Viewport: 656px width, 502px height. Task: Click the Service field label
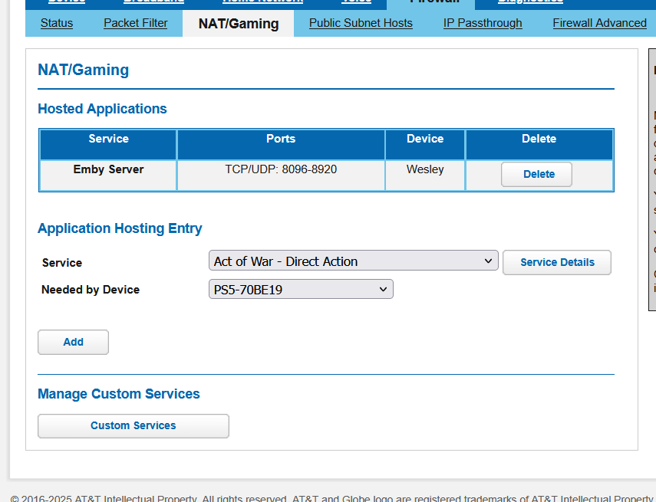[x=62, y=263]
